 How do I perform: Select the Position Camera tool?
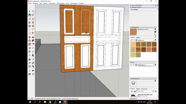point(30,70)
